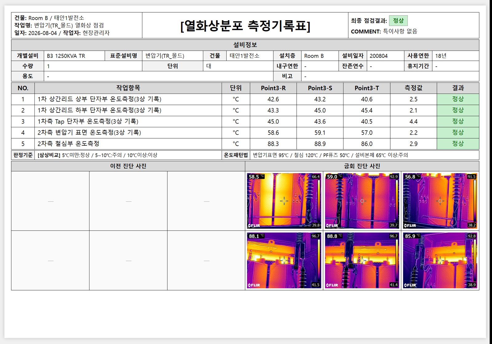The image size is (492, 344).
Task: Open the thermal image reading 88.8 °C
Action: point(362,260)
